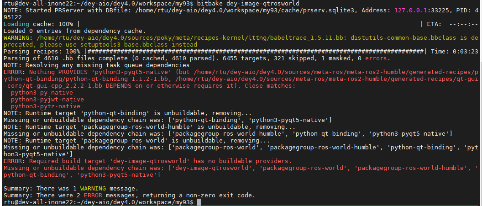Image resolution: width=482 pixels, height=206 pixels.
Task: Select 'Loaded 0 entries from dependency cache.'
Action: point(74,31)
